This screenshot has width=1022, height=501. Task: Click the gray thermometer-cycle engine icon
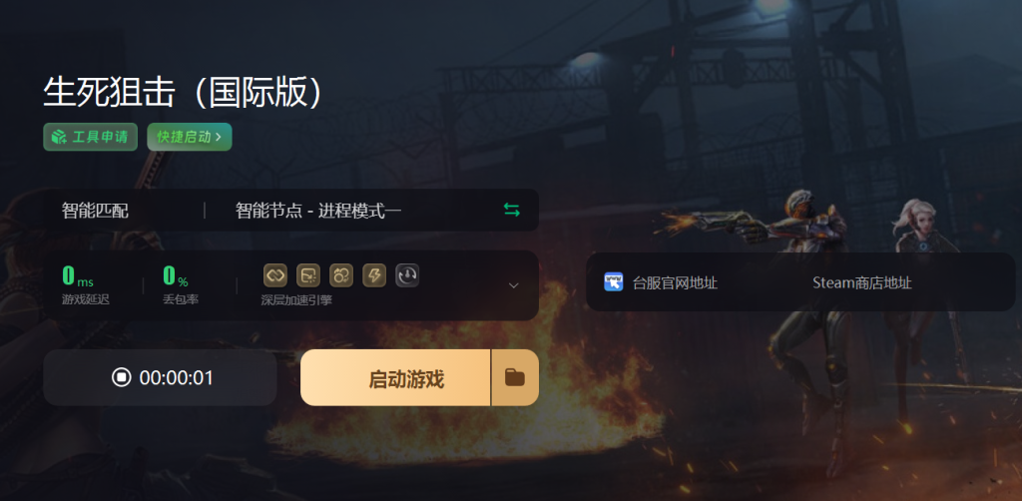pos(407,275)
